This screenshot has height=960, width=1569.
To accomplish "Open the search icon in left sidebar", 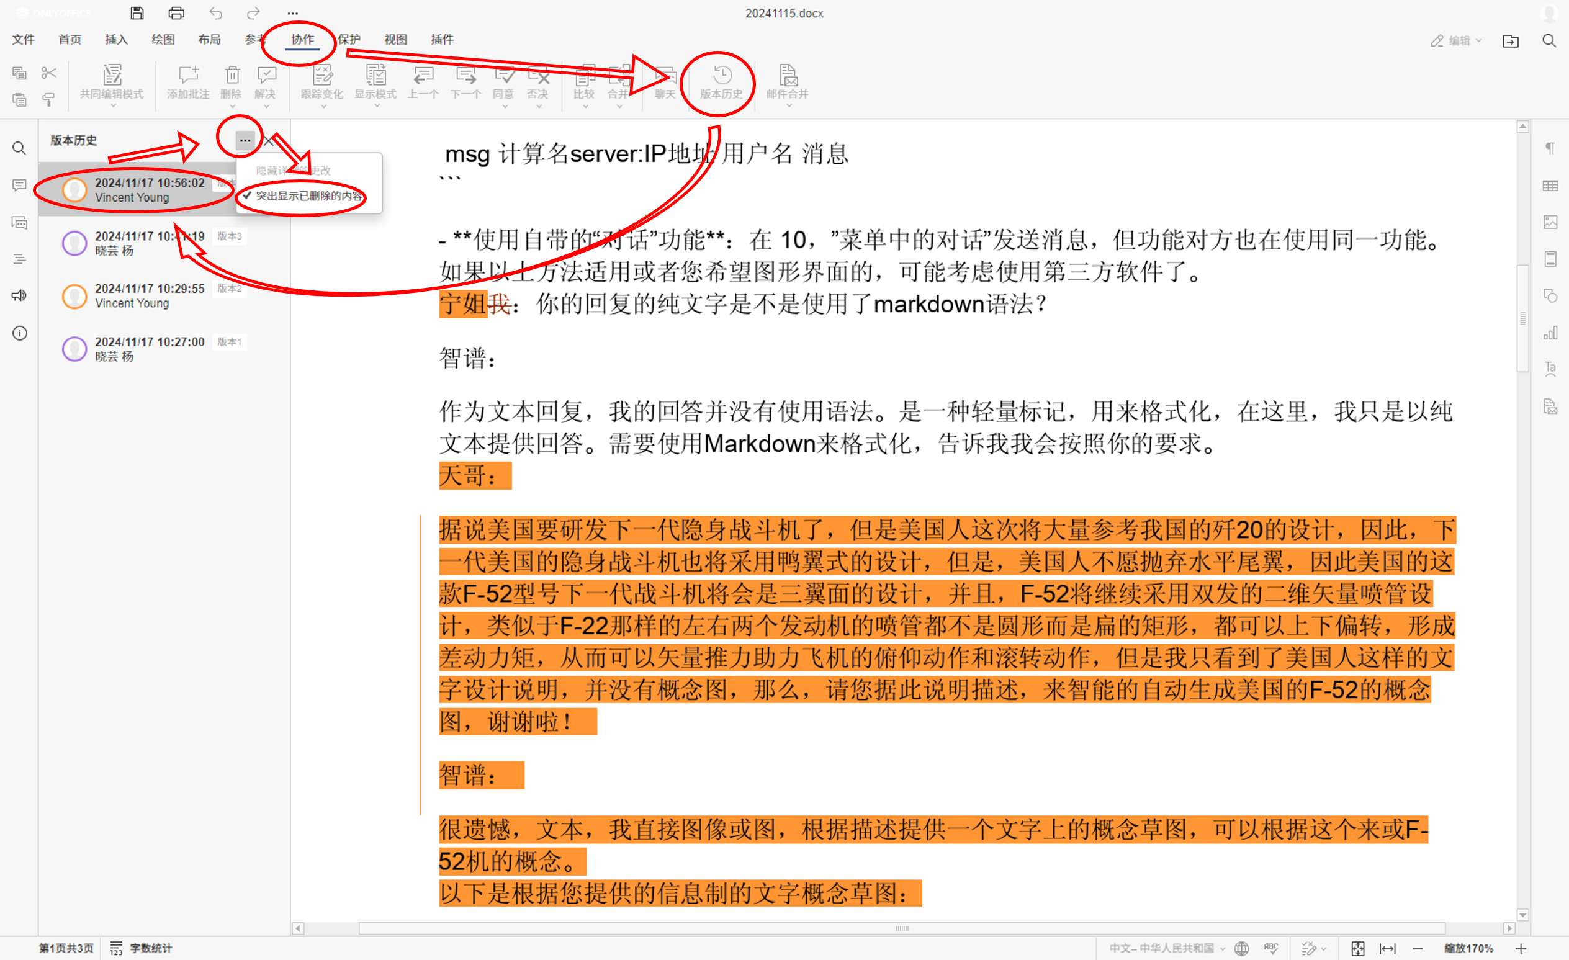I will pyautogui.click(x=20, y=148).
